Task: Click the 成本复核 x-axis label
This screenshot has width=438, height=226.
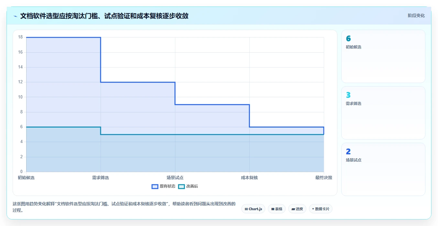Action: pos(249,178)
